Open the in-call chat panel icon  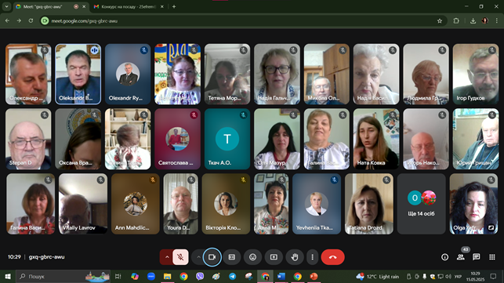tap(476, 256)
